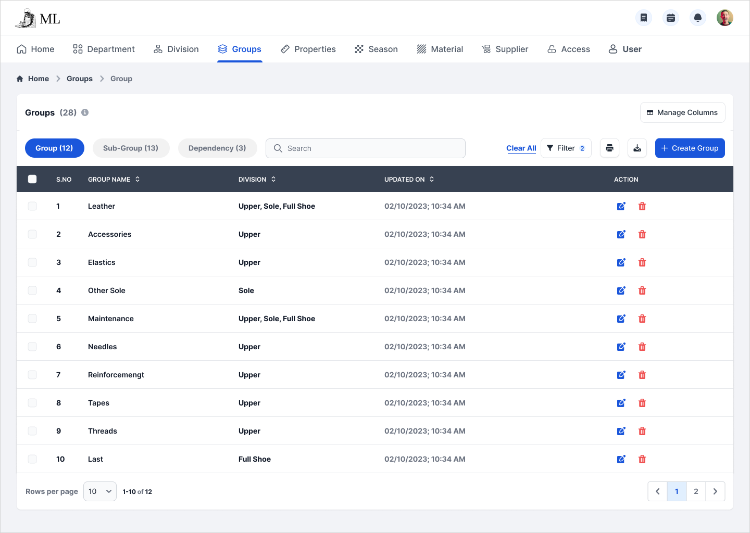Open the calendar icon in header
The image size is (750, 533).
point(671,18)
